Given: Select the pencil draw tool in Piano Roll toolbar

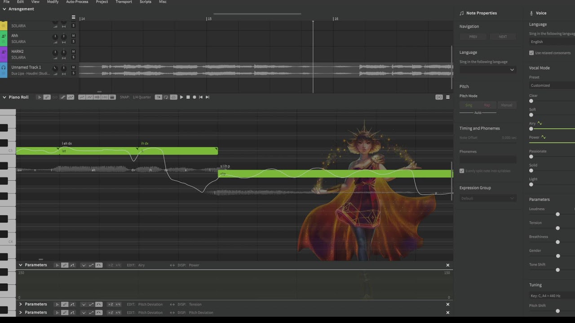Looking at the screenshot, I should [x=47, y=97].
